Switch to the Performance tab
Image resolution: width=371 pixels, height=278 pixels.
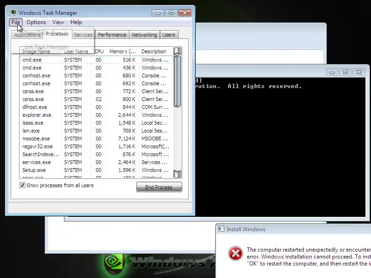112,35
